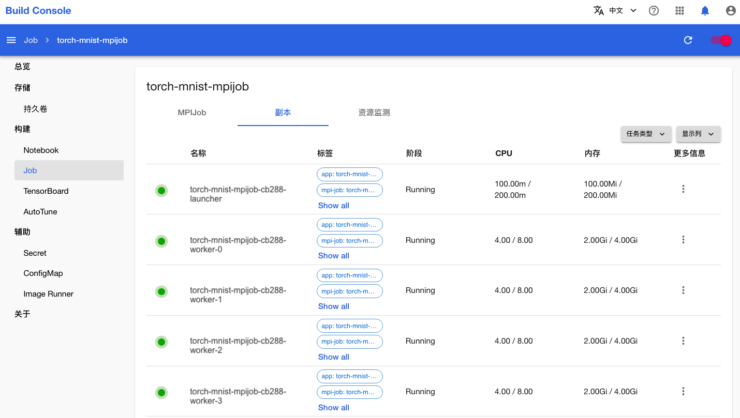This screenshot has width=740, height=418.
Task: Open the help question mark icon
Action: coord(654,11)
